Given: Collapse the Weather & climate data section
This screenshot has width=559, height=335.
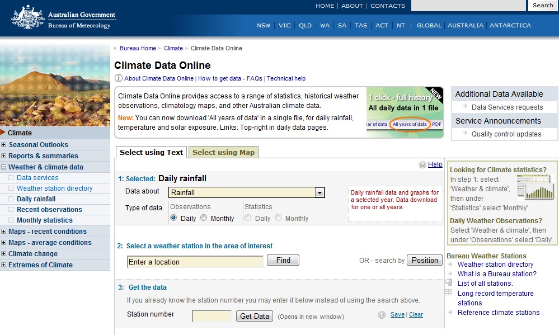Looking at the screenshot, I should (x=4, y=167).
